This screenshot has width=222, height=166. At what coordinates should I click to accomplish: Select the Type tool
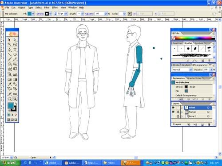(x=15, y=50)
